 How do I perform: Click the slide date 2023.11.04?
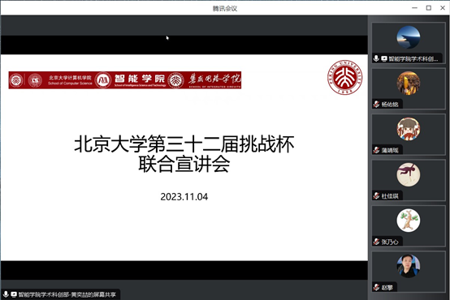(184, 197)
